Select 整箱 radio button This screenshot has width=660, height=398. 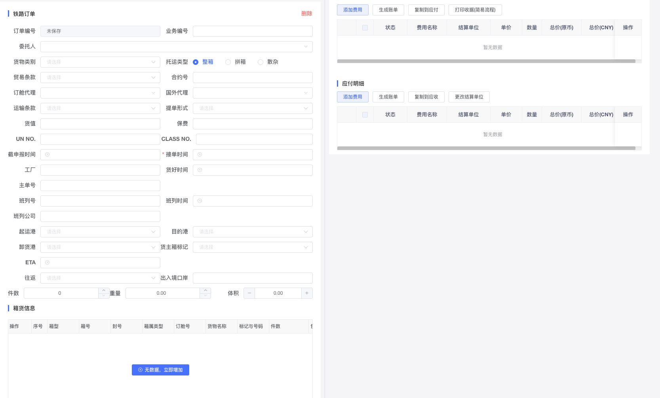(x=196, y=62)
